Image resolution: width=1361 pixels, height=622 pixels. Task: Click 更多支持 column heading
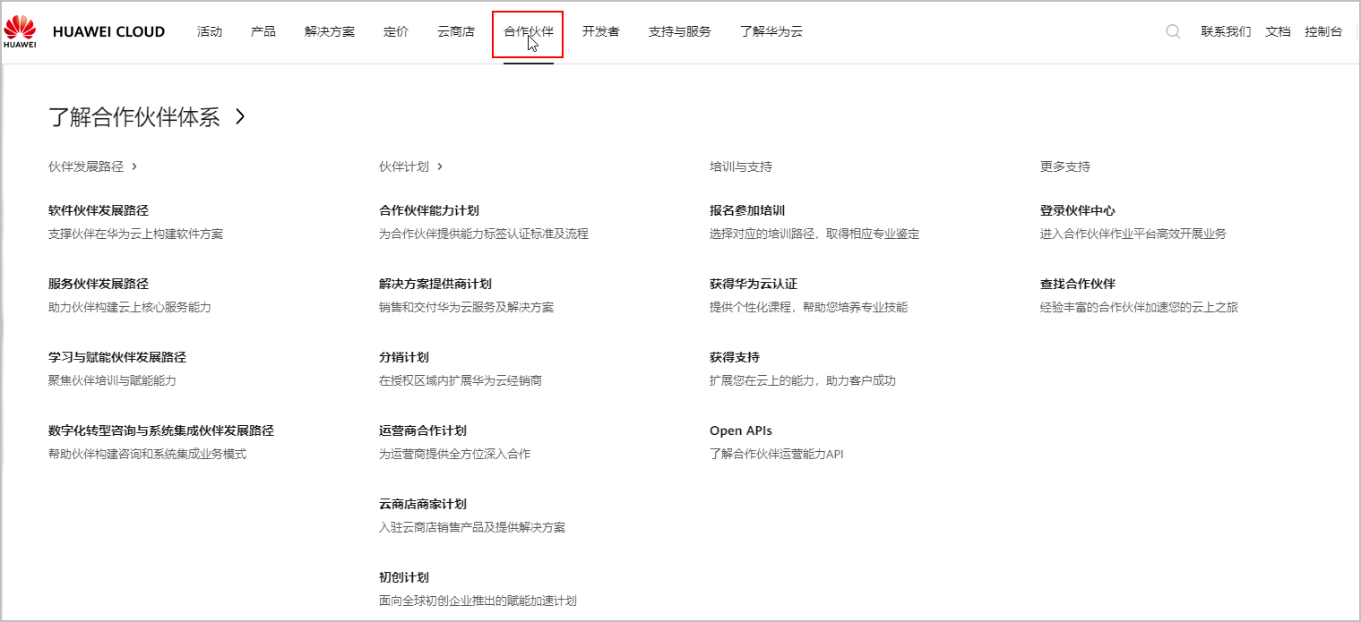coord(1065,166)
